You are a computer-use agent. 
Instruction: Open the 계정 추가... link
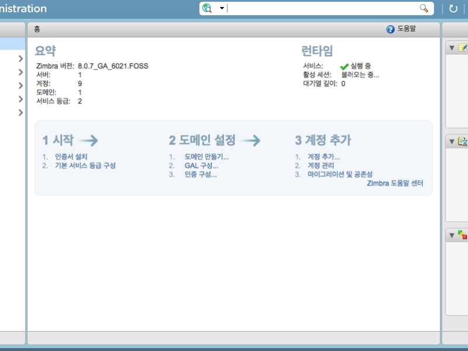coord(324,157)
